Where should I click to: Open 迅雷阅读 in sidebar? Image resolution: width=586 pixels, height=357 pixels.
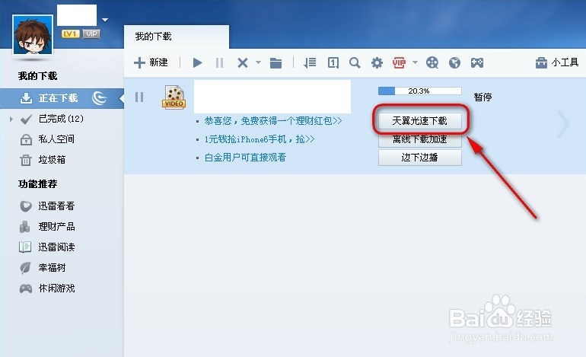[x=56, y=247]
